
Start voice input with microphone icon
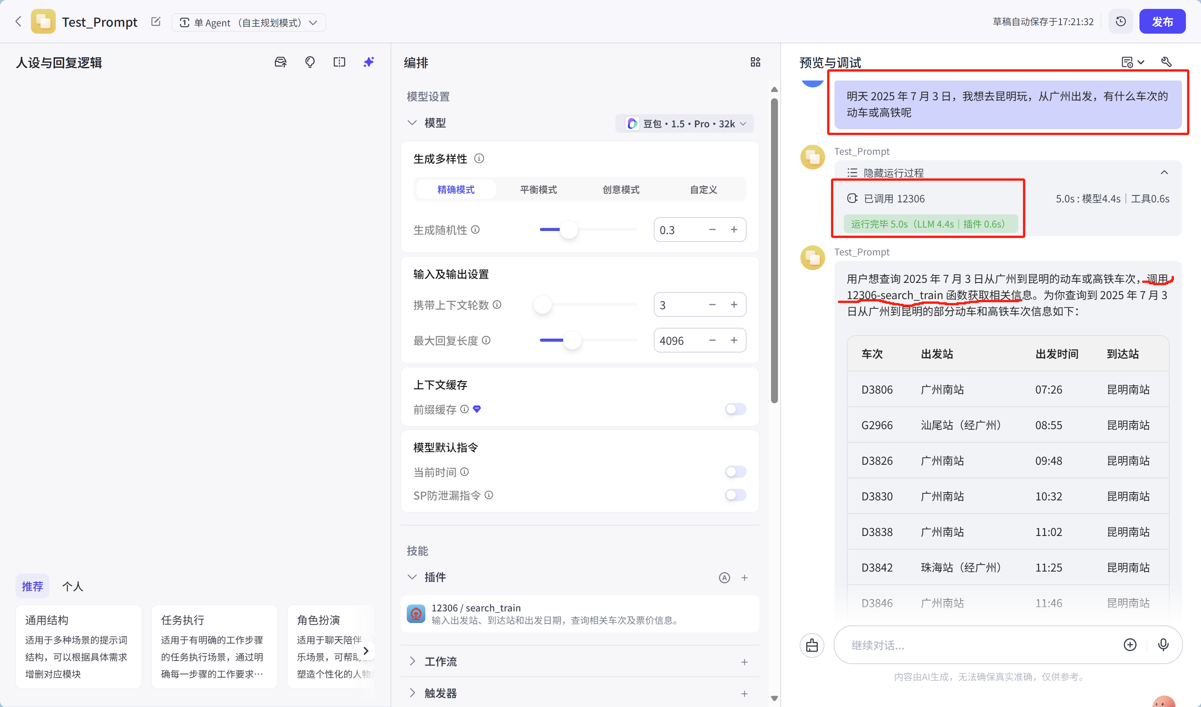(x=1163, y=645)
